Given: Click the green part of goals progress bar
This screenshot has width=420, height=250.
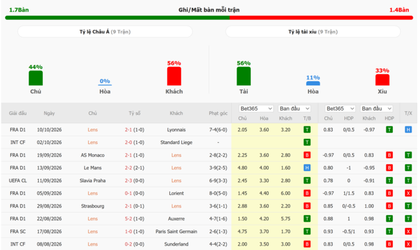Looking at the screenshot, I should pos(118,17).
